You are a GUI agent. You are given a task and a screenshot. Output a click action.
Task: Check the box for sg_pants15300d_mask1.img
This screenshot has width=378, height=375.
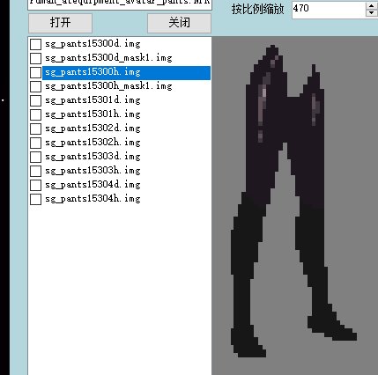[35, 58]
